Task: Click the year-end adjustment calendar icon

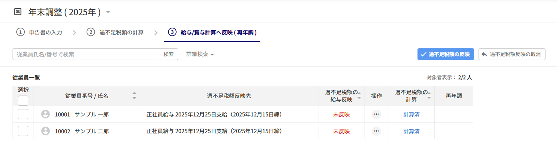Action: pos(18,12)
